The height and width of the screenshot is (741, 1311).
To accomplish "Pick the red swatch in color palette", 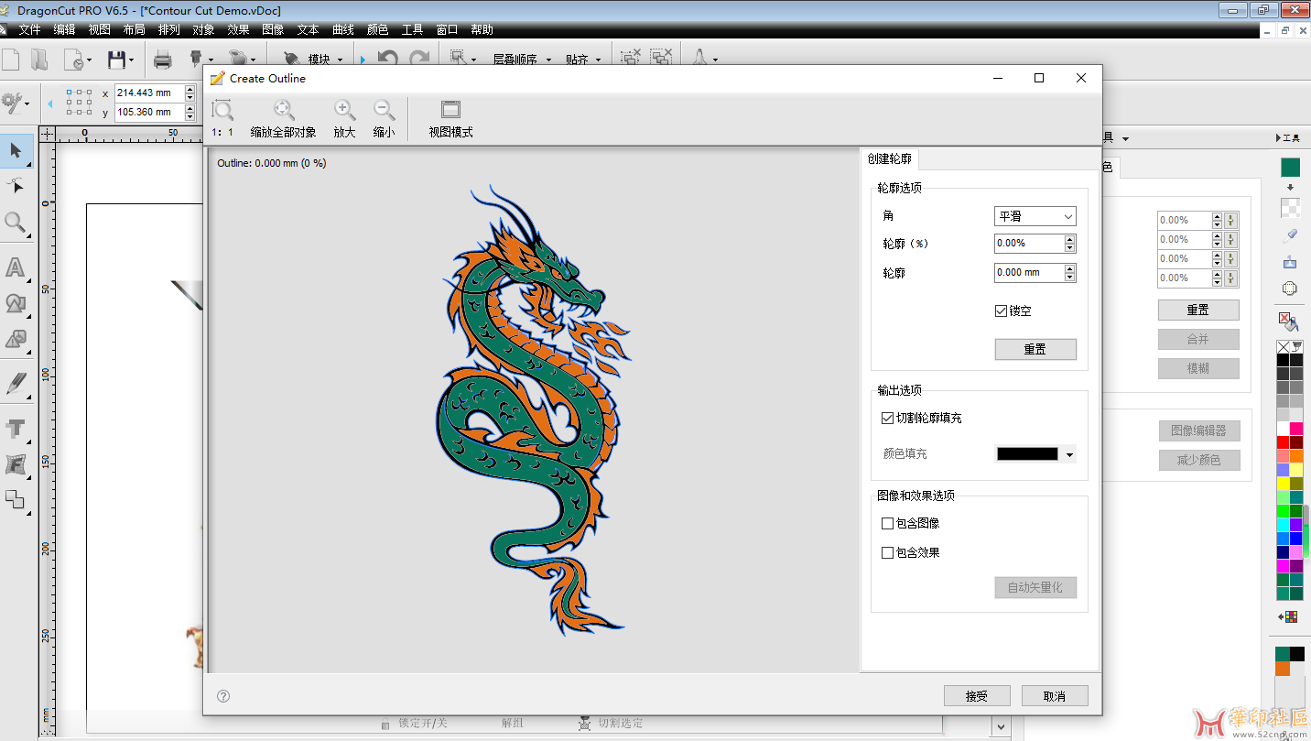I will coord(1283,442).
